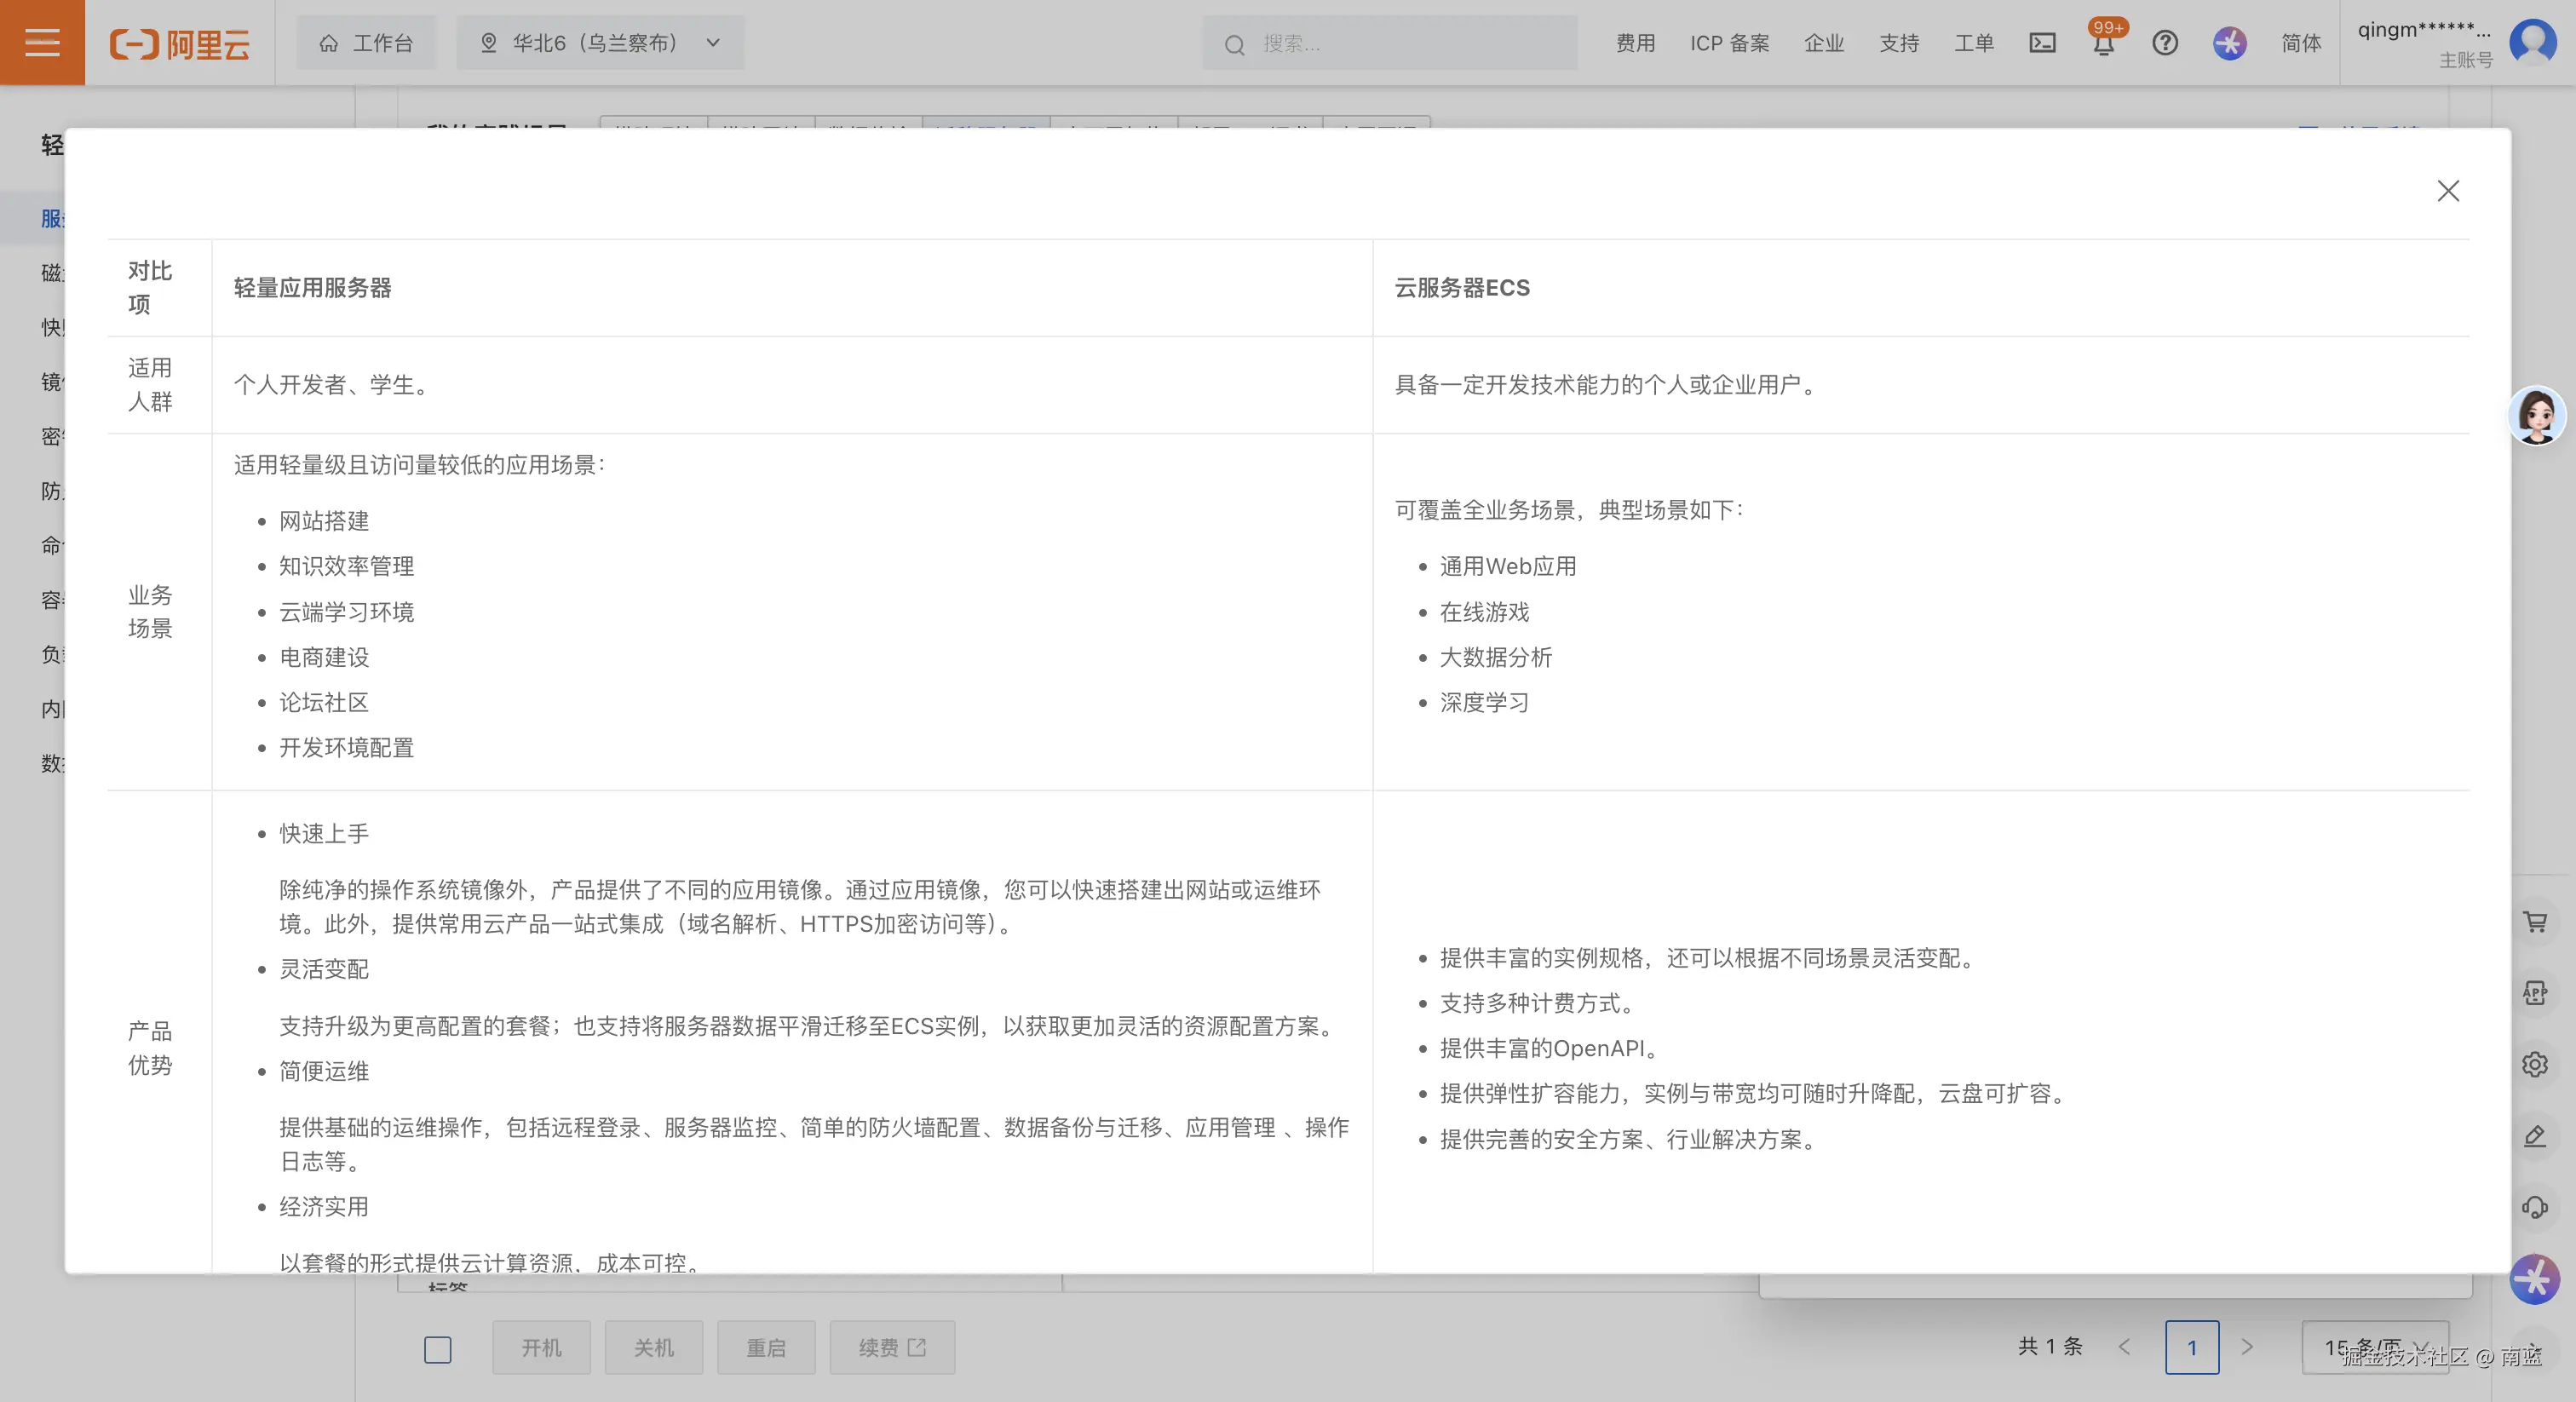
Task: Click the 快速上手 bullet heading
Action: tap(324, 834)
